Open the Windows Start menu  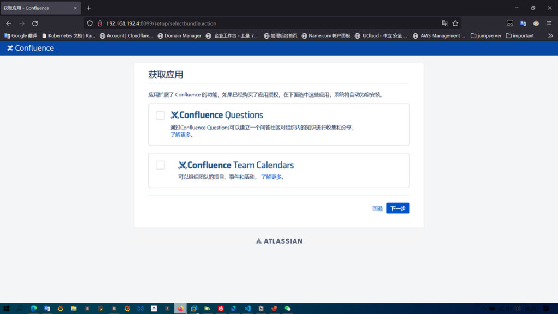pyautogui.click(x=6, y=309)
